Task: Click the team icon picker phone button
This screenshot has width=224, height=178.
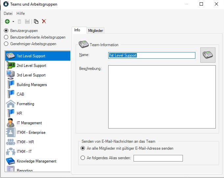Action: [x=208, y=55]
